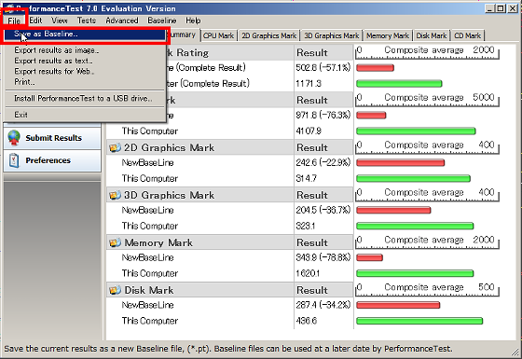Open the View menu
Image resolution: width=522 pixels, height=359 pixels.
pos(60,21)
